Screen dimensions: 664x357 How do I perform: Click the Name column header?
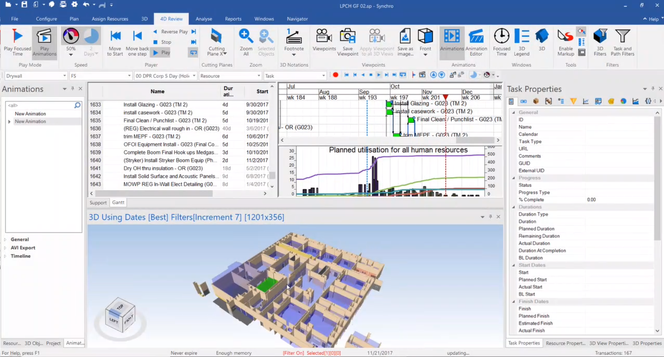tap(157, 91)
